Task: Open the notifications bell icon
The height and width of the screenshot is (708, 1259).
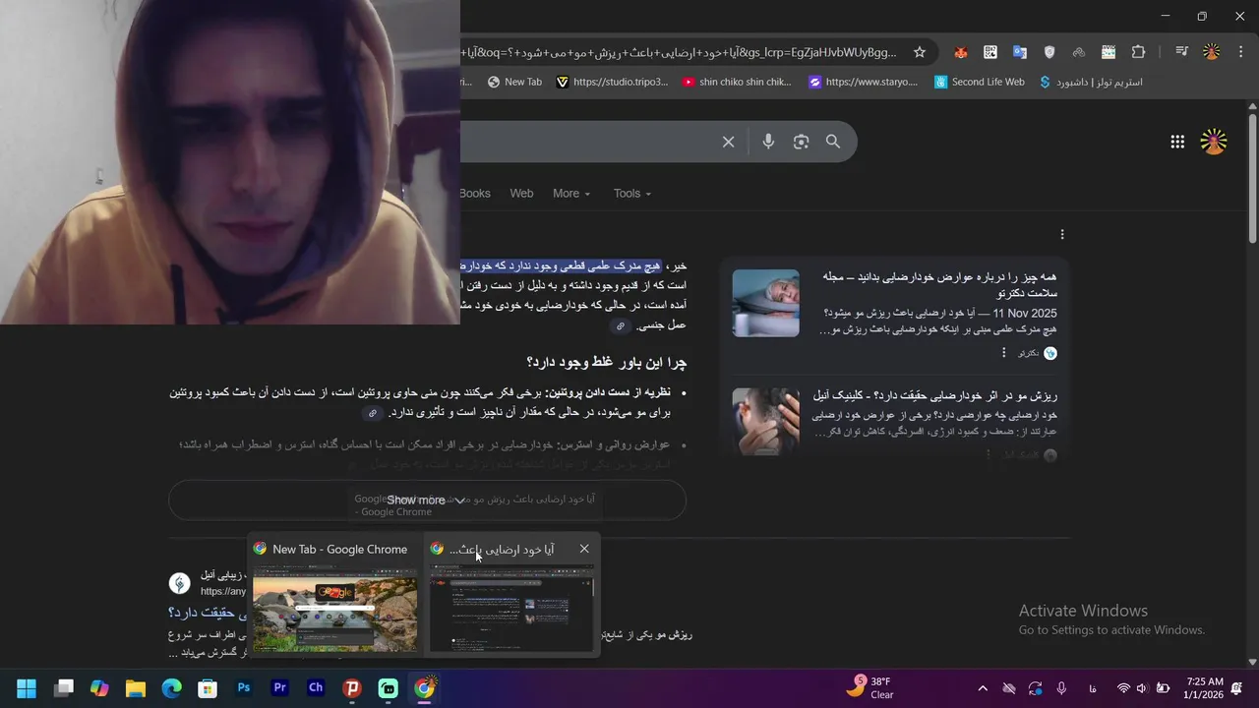Action: 1237,688
